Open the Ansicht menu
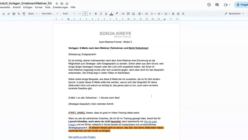Screen dimensions: 248x140 (x=17, y=7)
